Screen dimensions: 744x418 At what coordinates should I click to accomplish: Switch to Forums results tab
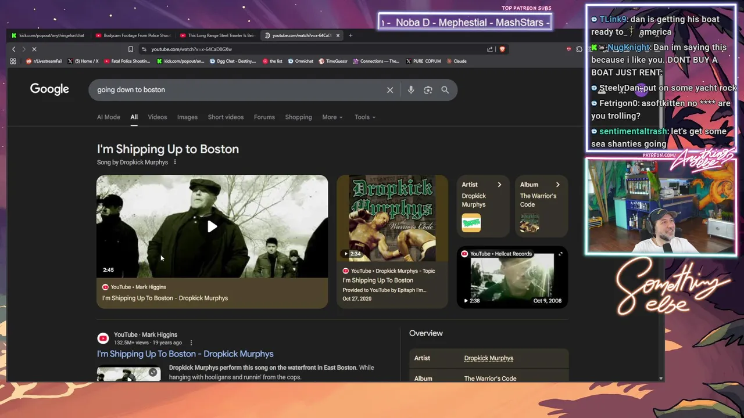(264, 117)
